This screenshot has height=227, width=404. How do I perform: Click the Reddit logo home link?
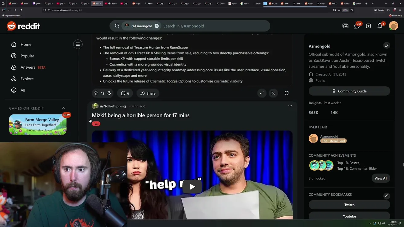[24, 26]
